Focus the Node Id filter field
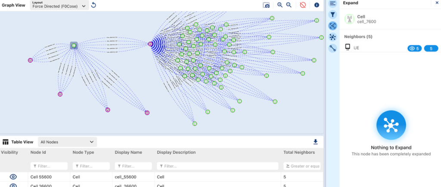The image size is (441, 187). [49, 166]
